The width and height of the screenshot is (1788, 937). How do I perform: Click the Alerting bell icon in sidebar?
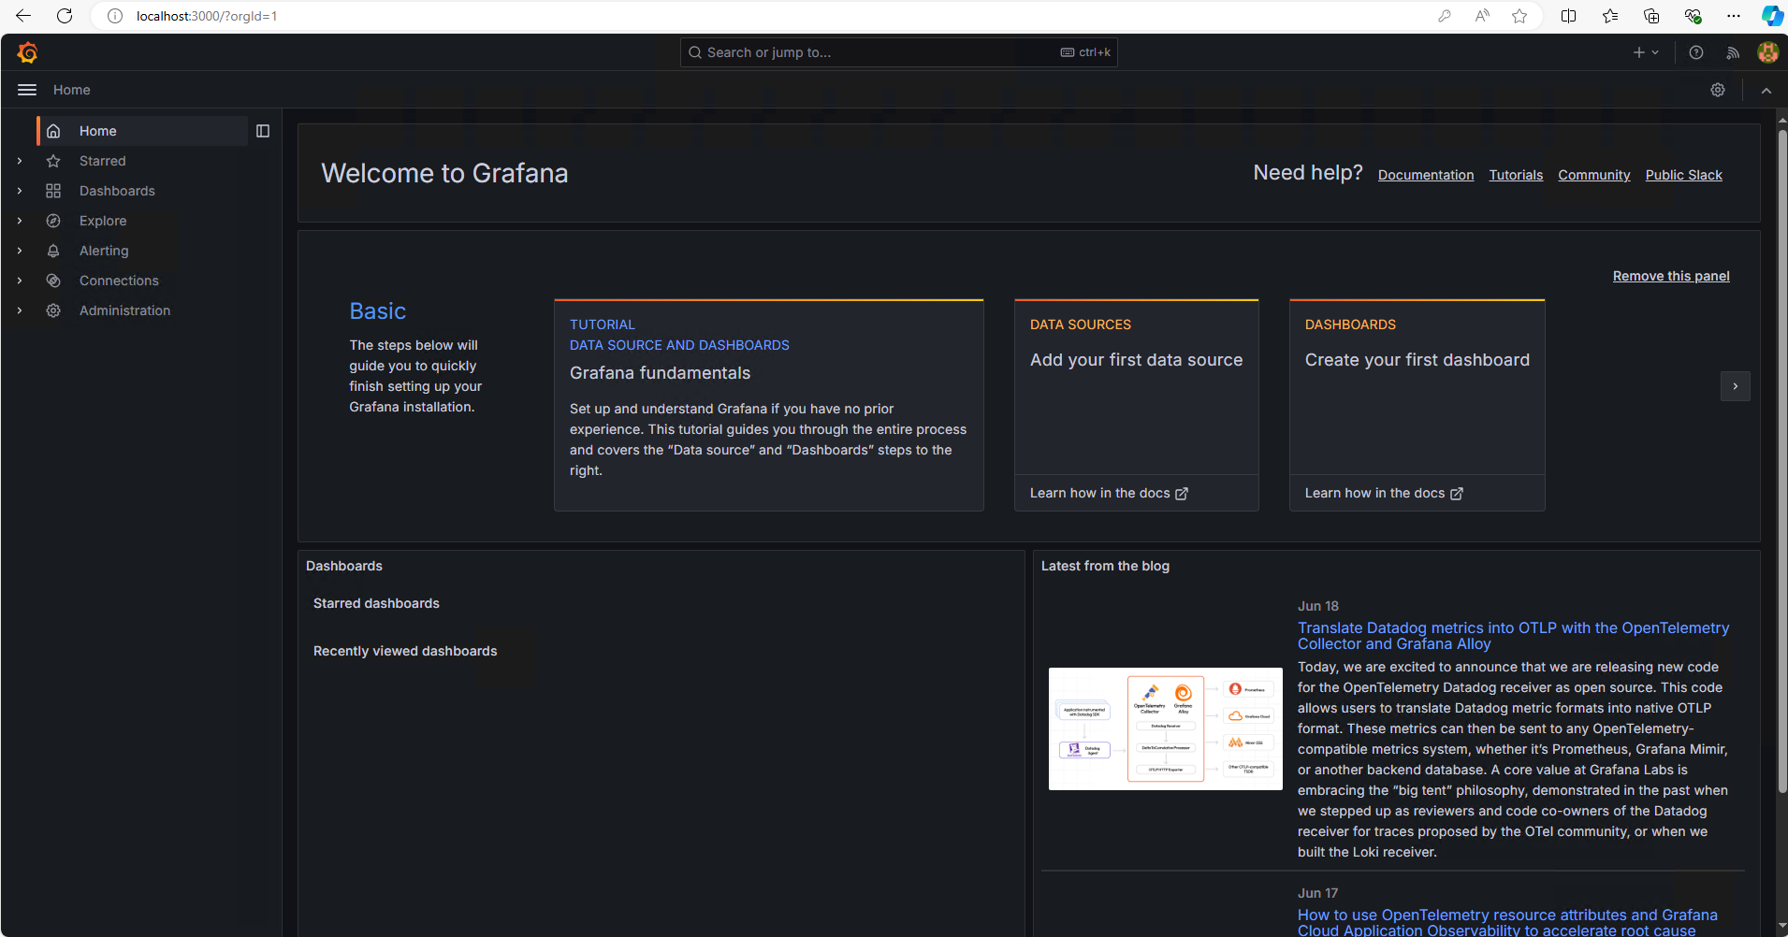53,251
